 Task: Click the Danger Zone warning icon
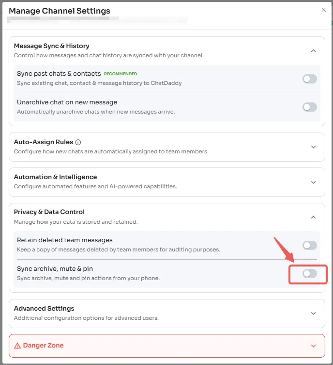tap(17, 346)
